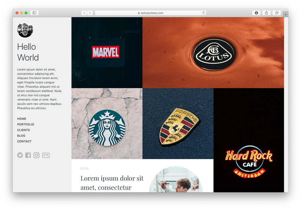Open the Facebook social icon
Viewport: 301px width, 209px height.
(x=28, y=155)
